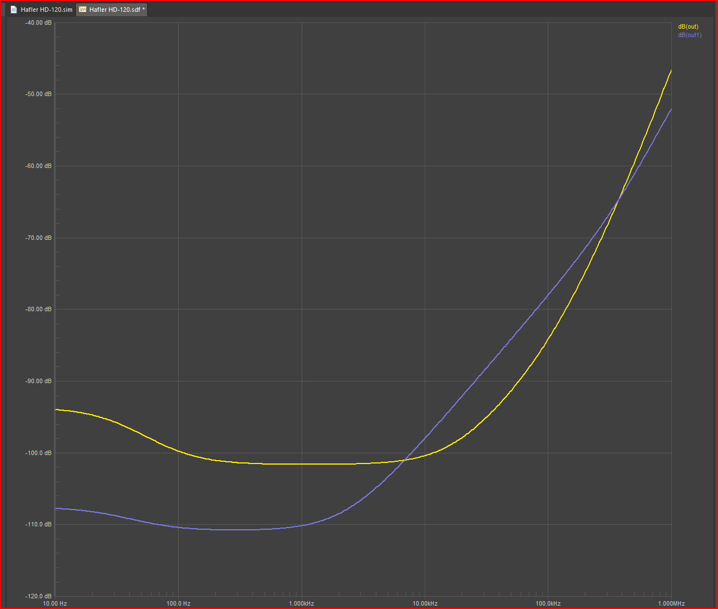Viewport: 718px width, 609px height.
Task: Click the -100.0 dB axis label
Action: 39,453
